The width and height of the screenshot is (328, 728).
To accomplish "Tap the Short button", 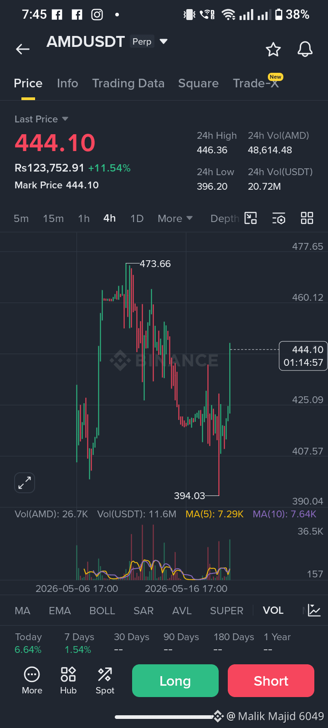I will click(271, 681).
